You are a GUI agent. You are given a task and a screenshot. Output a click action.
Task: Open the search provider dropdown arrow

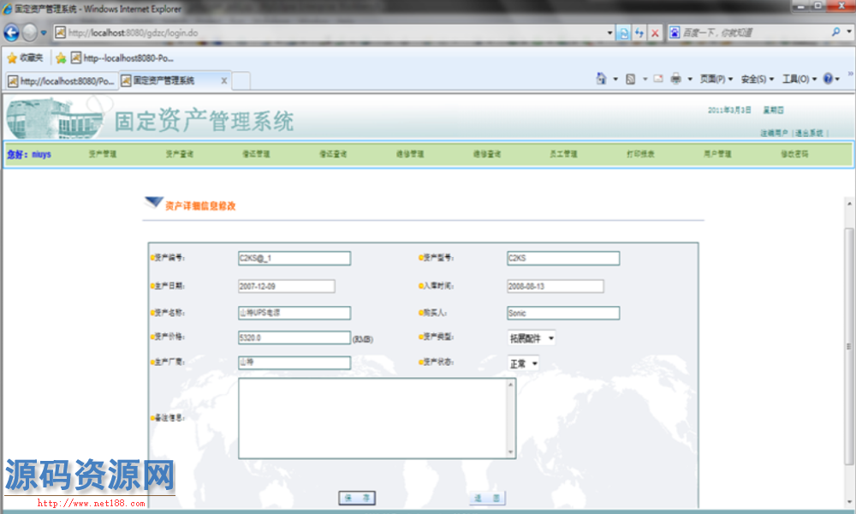point(849,33)
